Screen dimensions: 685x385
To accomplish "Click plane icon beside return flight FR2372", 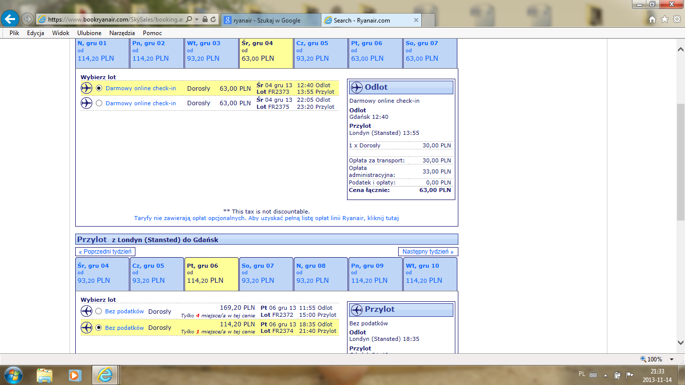I will (x=86, y=311).
